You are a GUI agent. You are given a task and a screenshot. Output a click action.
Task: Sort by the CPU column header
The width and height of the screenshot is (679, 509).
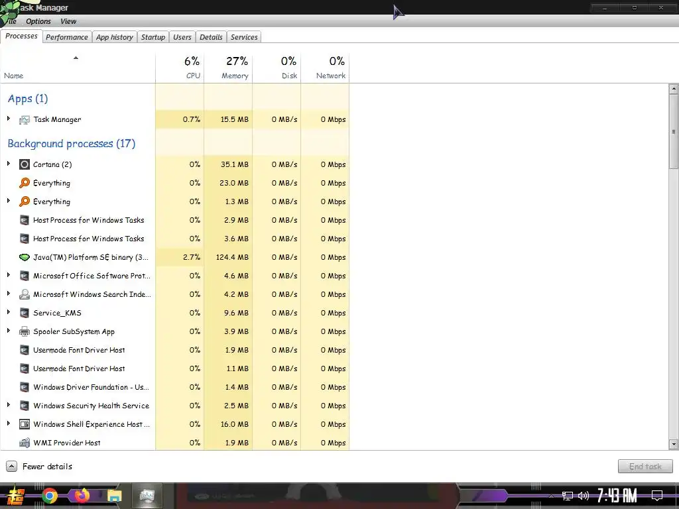[180, 68]
